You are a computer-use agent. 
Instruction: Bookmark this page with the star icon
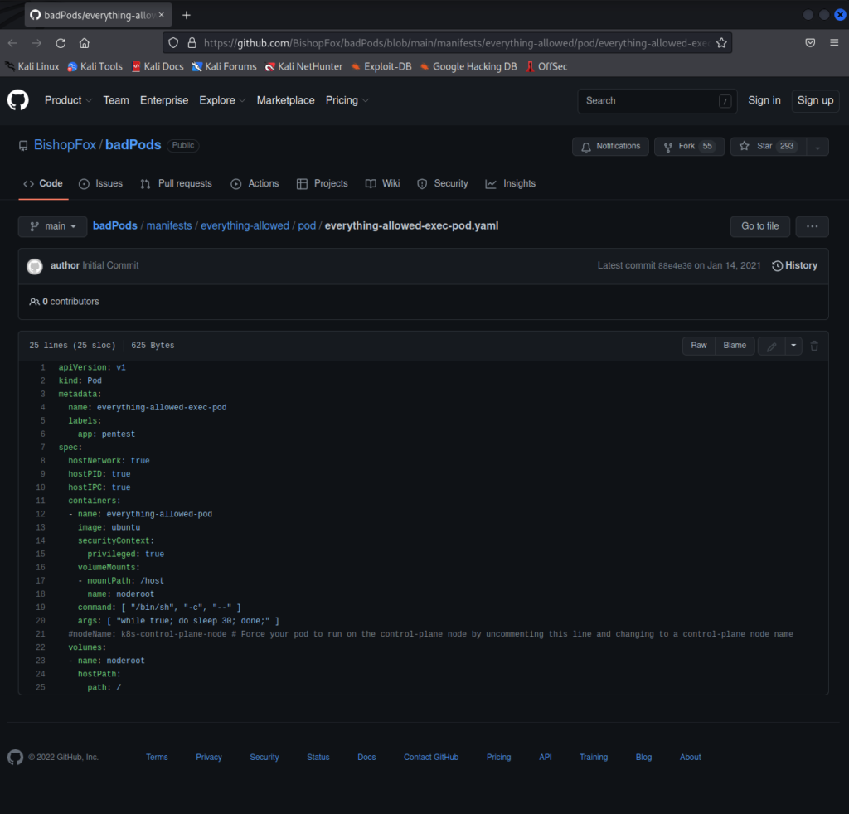[x=721, y=43]
